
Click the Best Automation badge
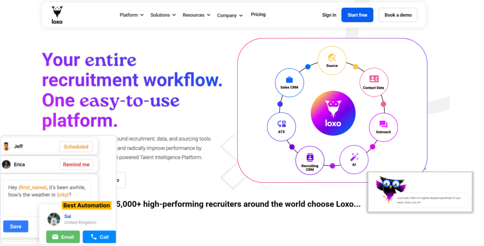click(86, 205)
